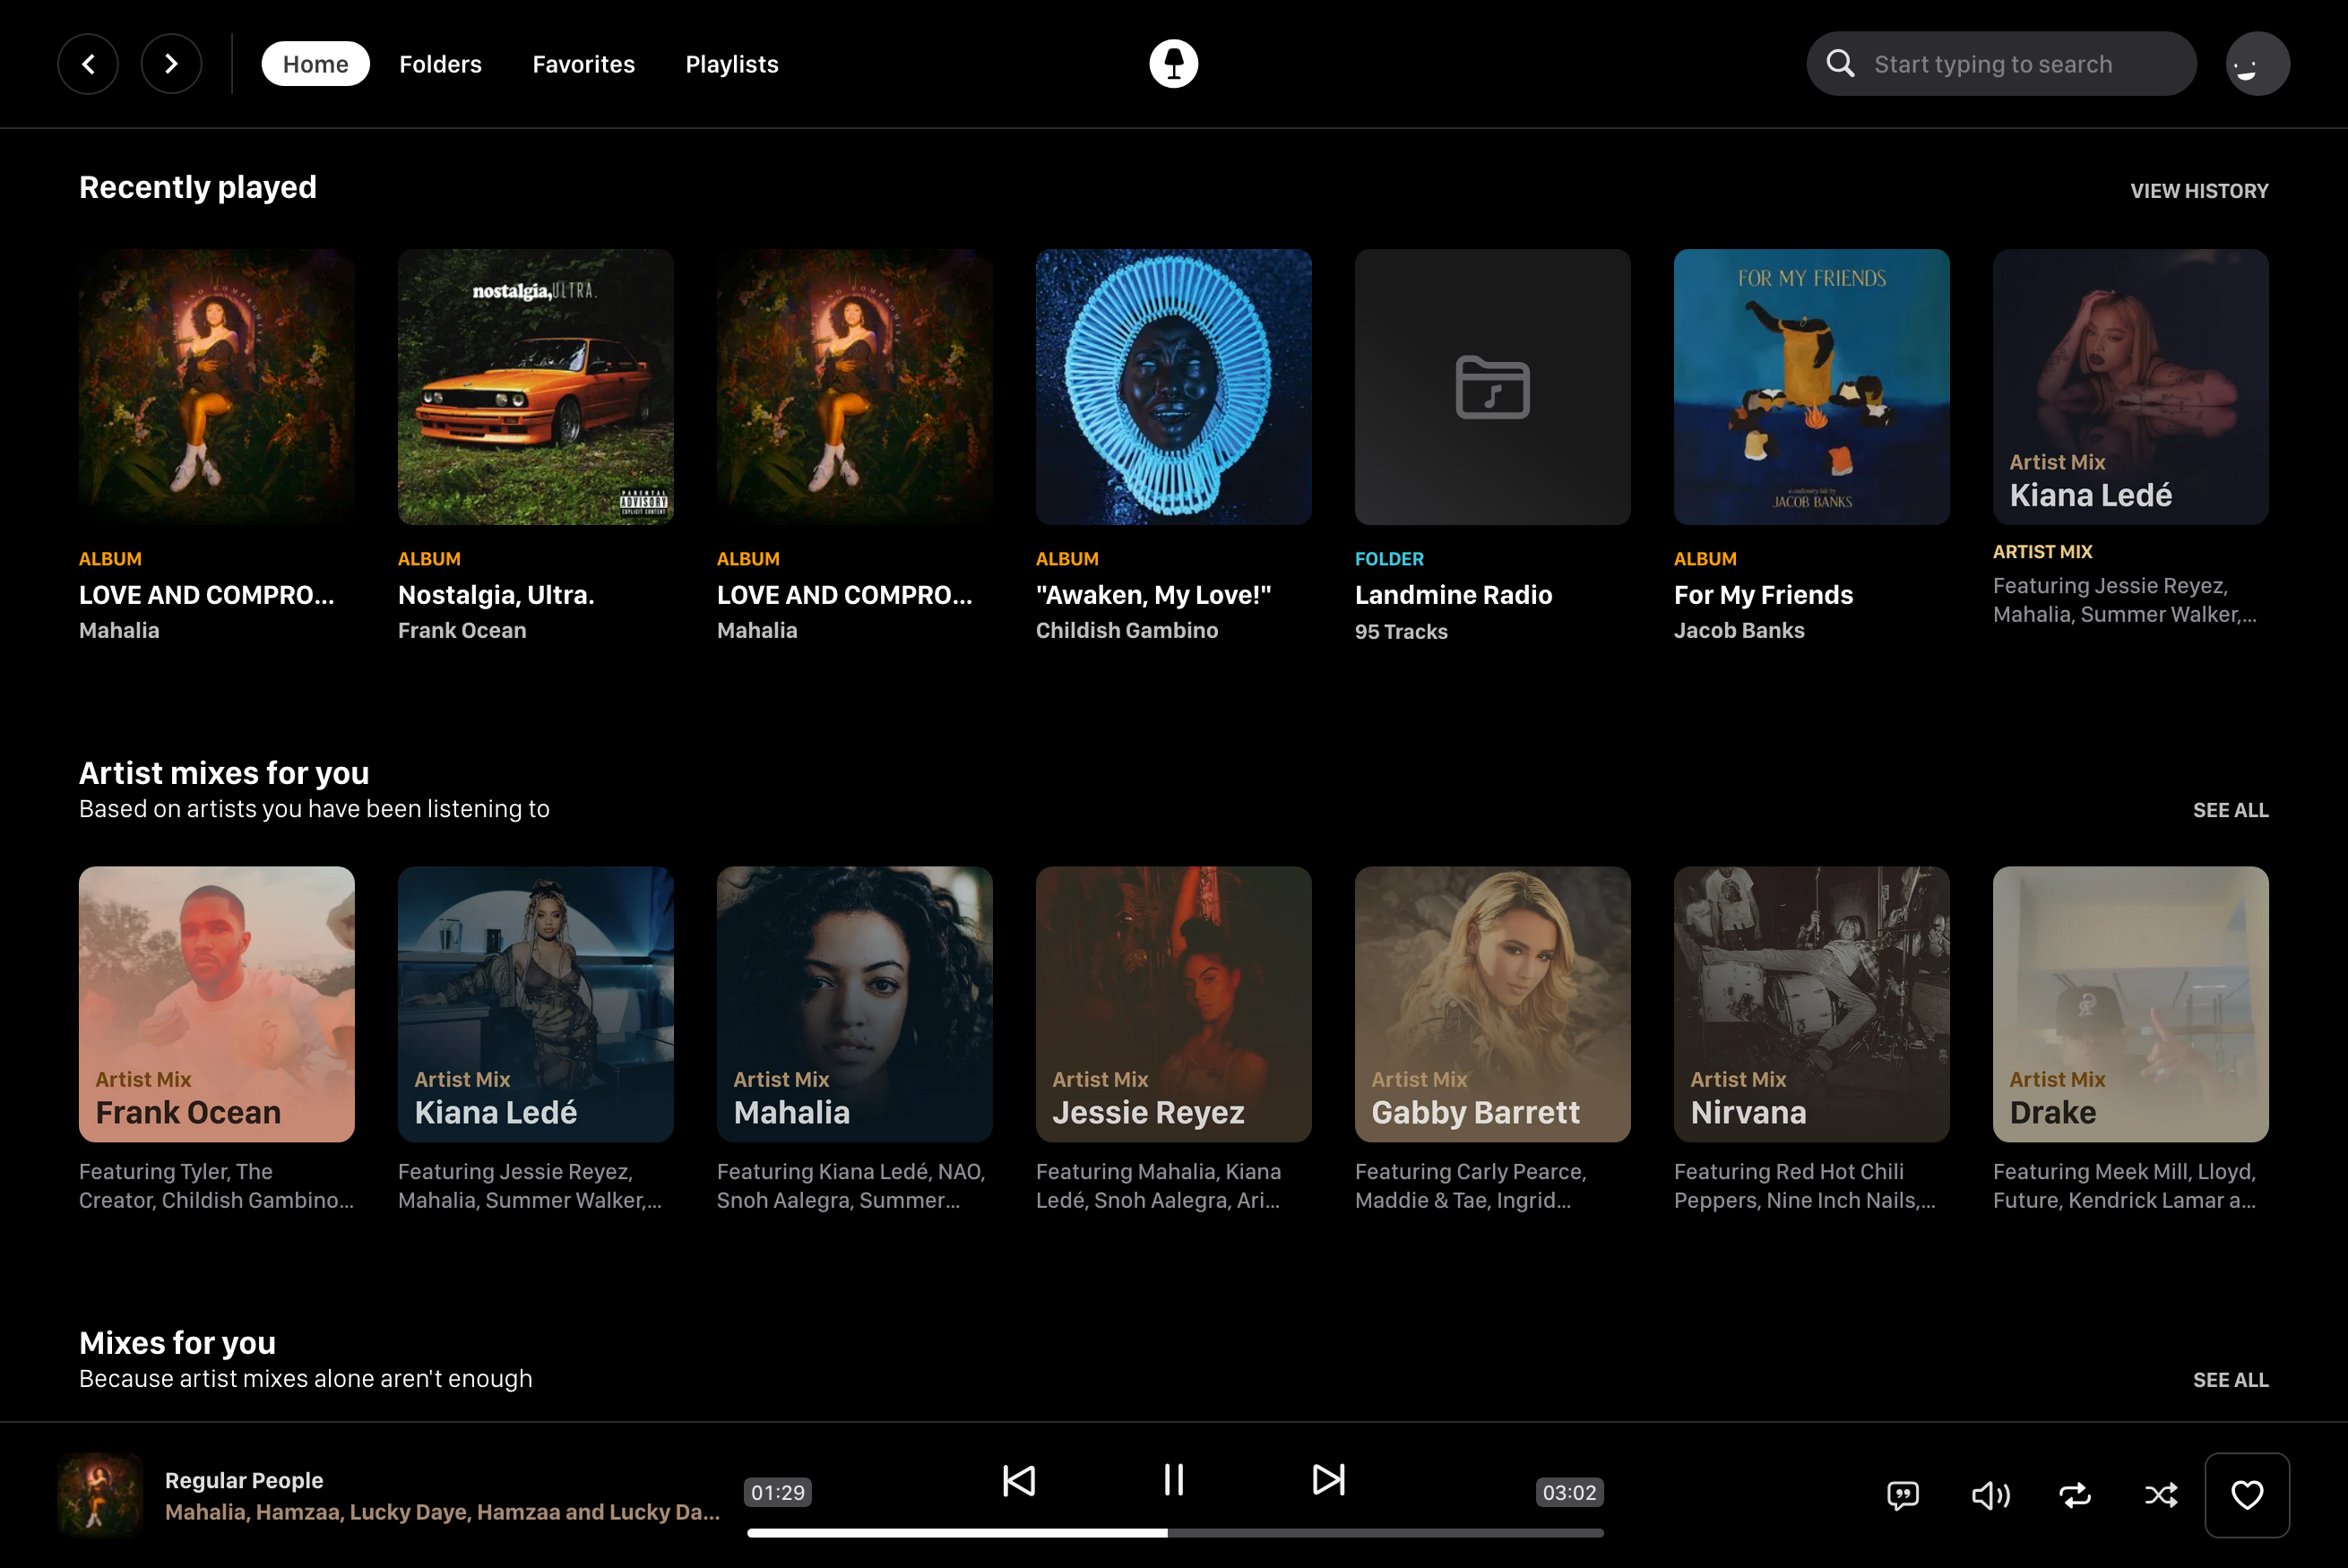Click SEE ALL for Artist mixes

tap(2230, 810)
